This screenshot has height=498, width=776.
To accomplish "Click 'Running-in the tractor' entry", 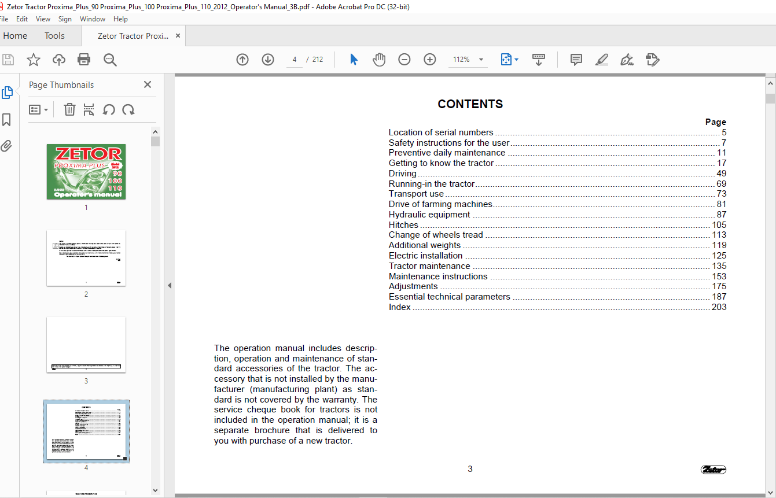I will 557,184.
